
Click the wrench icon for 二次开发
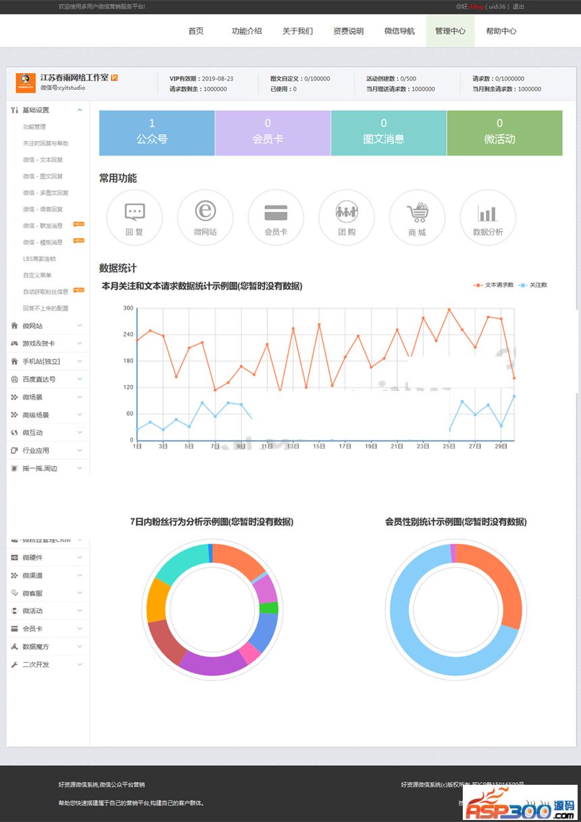point(15,664)
